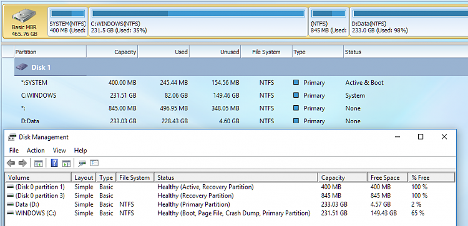Minimize the Disk Management window
This screenshot has width=468, height=226.
pos(397,137)
